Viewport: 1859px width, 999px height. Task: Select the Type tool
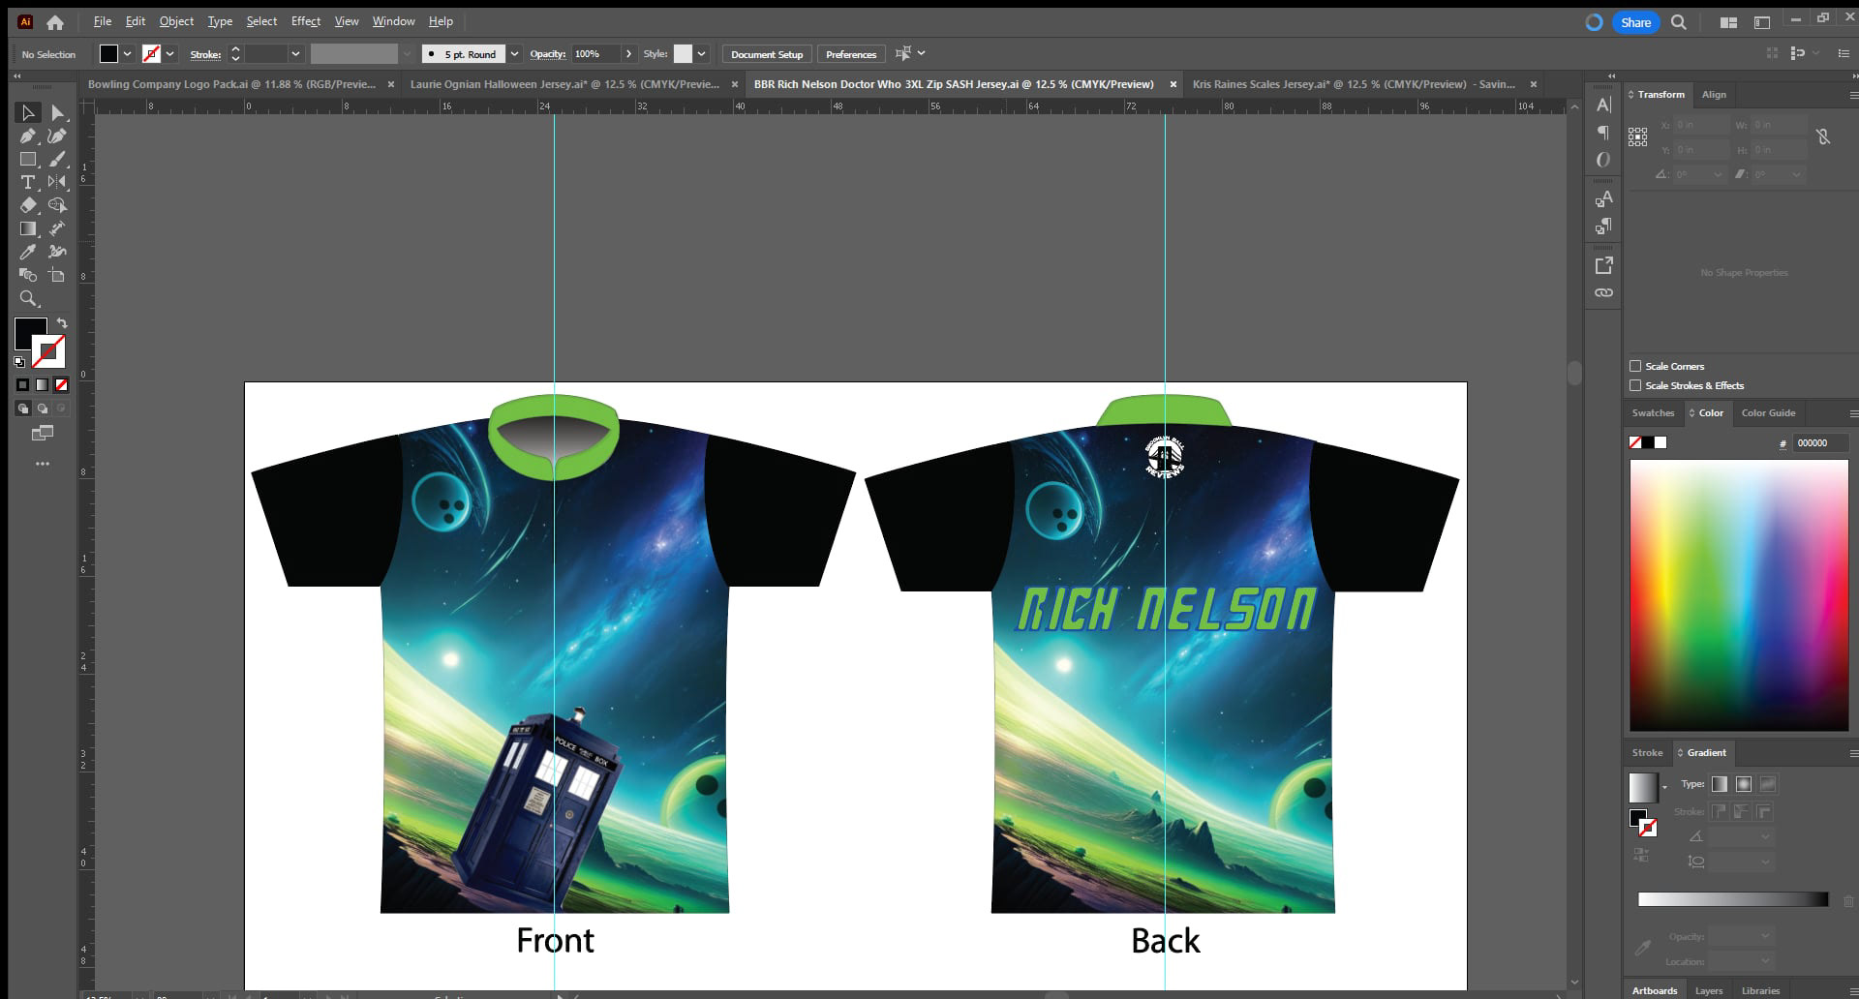pyautogui.click(x=28, y=182)
